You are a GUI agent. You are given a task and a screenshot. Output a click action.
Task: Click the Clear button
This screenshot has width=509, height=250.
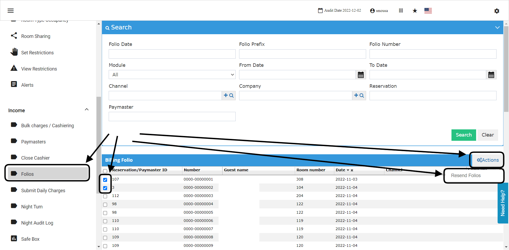pos(488,135)
